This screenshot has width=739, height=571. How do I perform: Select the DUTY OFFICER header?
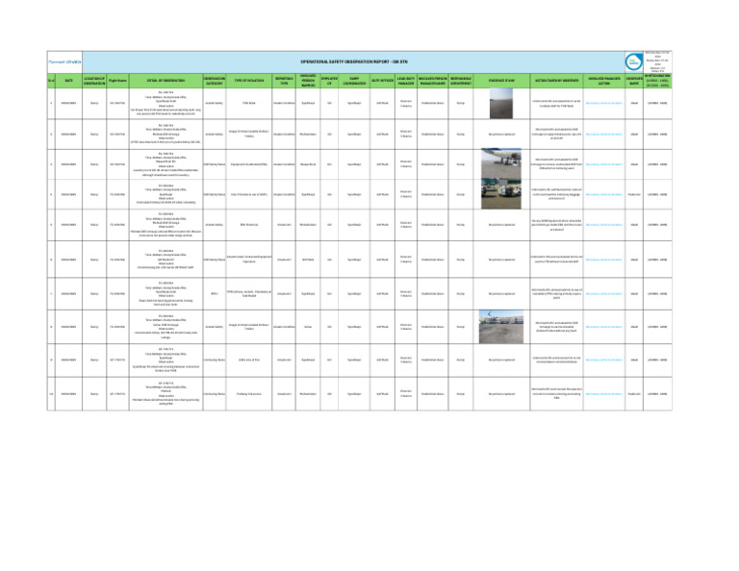(382, 81)
